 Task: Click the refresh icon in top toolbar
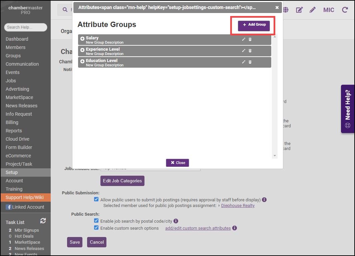[x=345, y=10]
